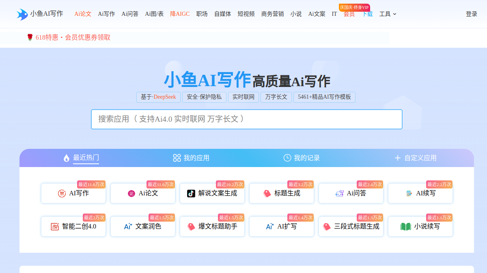Click the 基于·DeepSeek tag
The height and width of the screenshot is (273, 487).
[x=158, y=97]
